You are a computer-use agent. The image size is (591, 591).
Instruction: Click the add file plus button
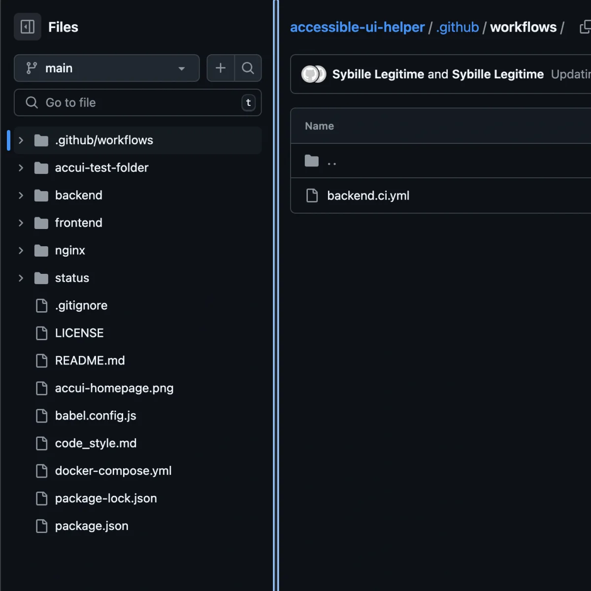pyautogui.click(x=221, y=68)
